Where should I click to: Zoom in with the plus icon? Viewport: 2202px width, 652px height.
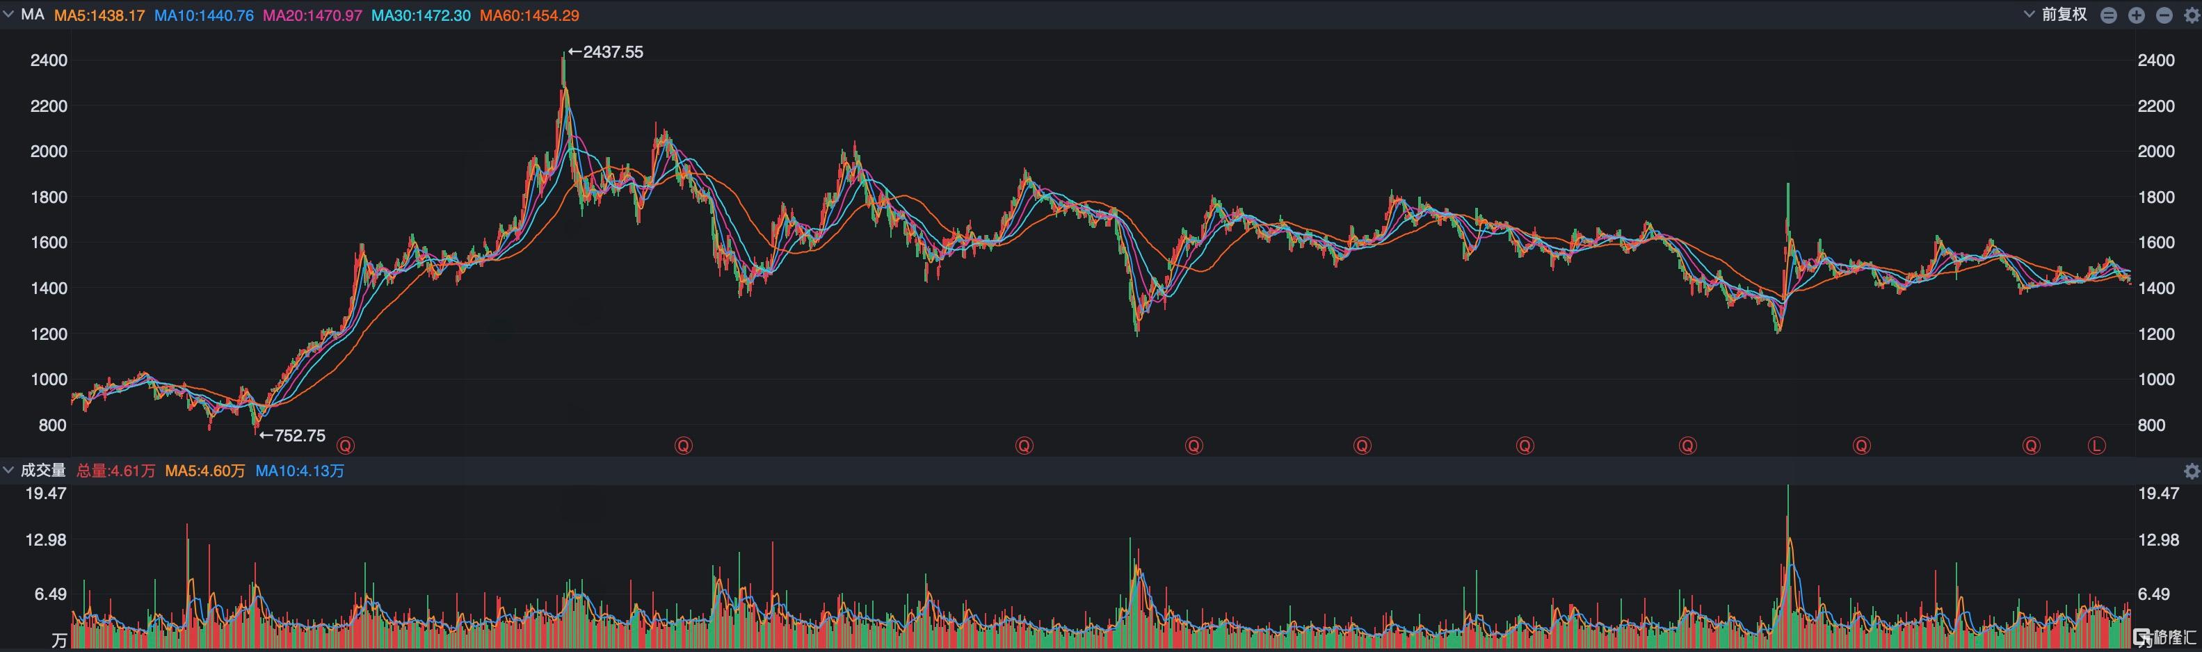tap(2136, 15)
